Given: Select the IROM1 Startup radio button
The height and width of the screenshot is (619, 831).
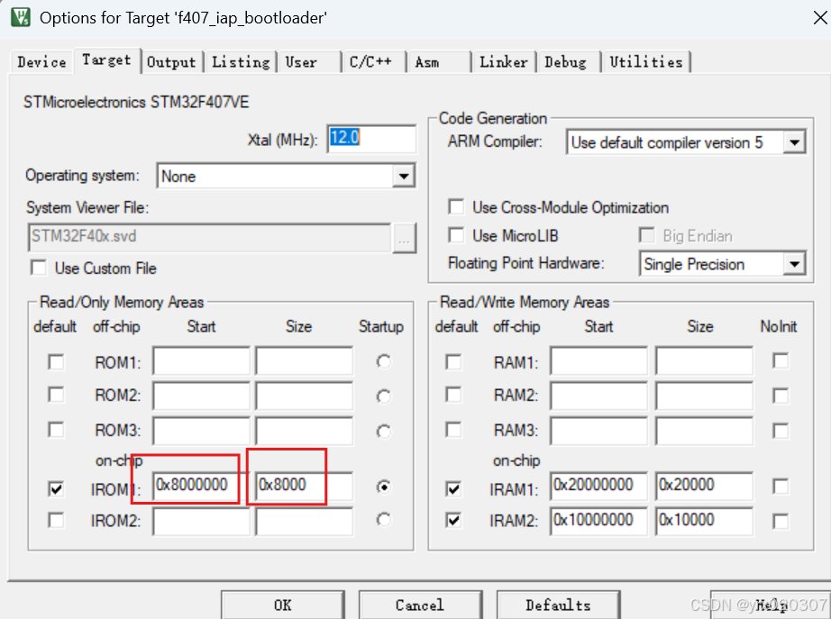Looking at the screenshot, I should 384,487.
